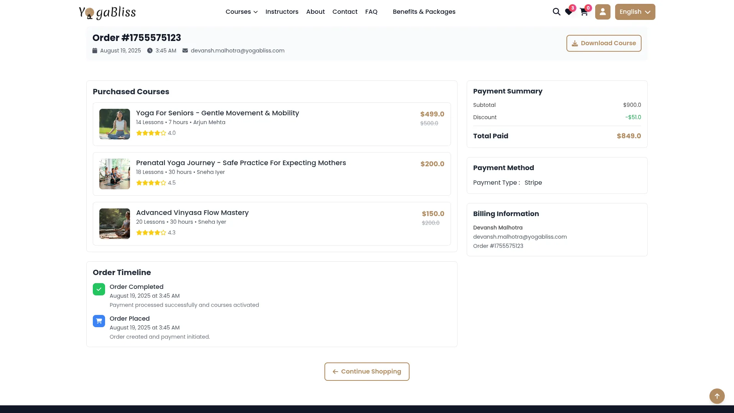Expand the Courses dropdown menu

(241, 12)
